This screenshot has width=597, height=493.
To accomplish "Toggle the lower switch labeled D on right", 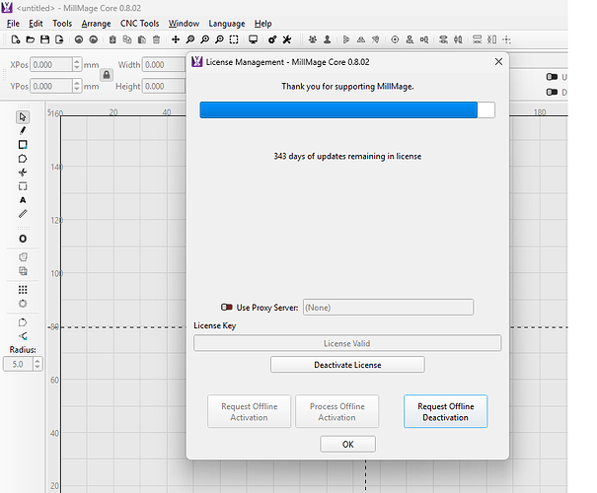I will pos(552,92).
